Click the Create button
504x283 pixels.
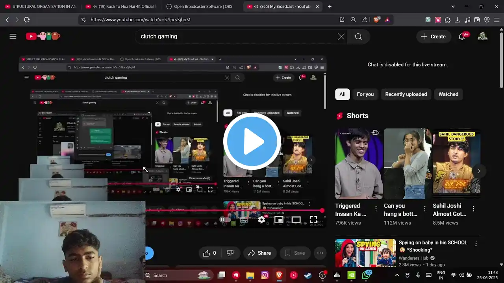[433, 37]
